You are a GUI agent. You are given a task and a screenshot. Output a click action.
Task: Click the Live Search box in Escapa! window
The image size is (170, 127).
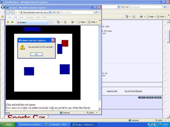77,12
